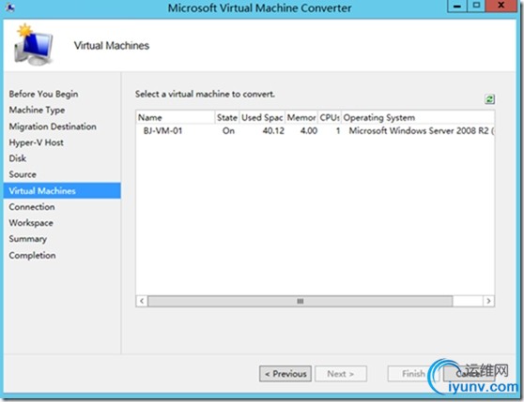Image resolution: width=524 pixels, height=402 pixels.
Task: Sort by CPUs column header
Action: tap(330, 117)
